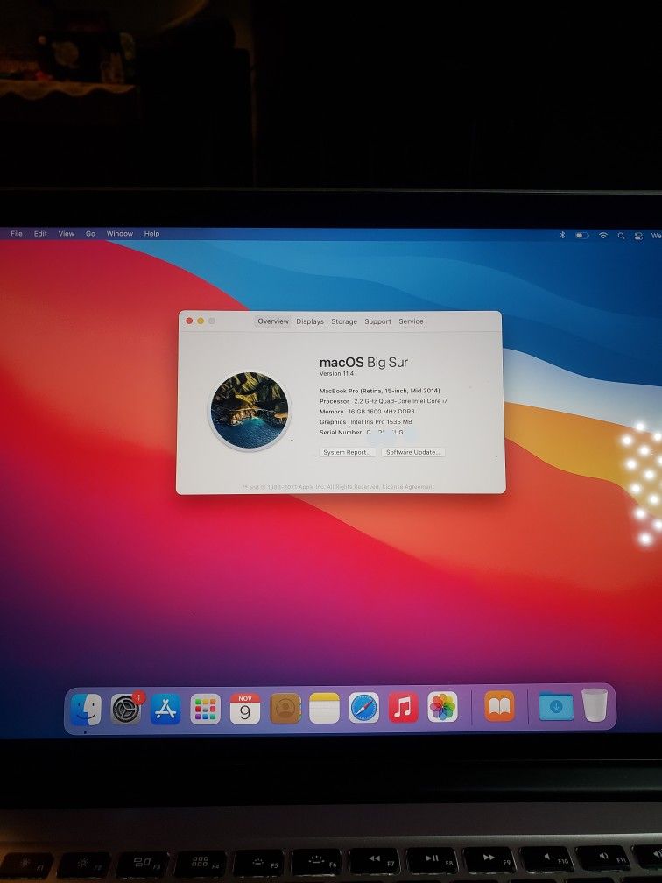Launch Safari from the Dock
This screenshot has width=662, height=883.
363,708
